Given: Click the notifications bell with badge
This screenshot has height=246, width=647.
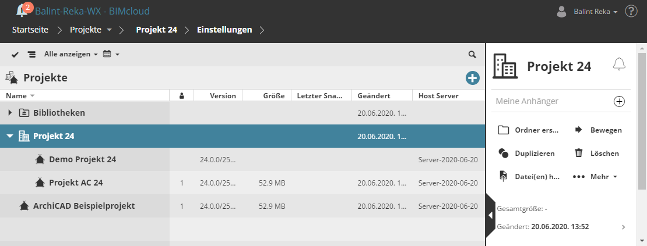Looking at the screenshot, I should coord(23,10).
